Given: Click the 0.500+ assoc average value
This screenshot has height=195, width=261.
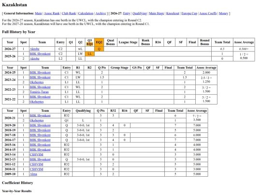Looking at the screenshot, I should point(244,49).
